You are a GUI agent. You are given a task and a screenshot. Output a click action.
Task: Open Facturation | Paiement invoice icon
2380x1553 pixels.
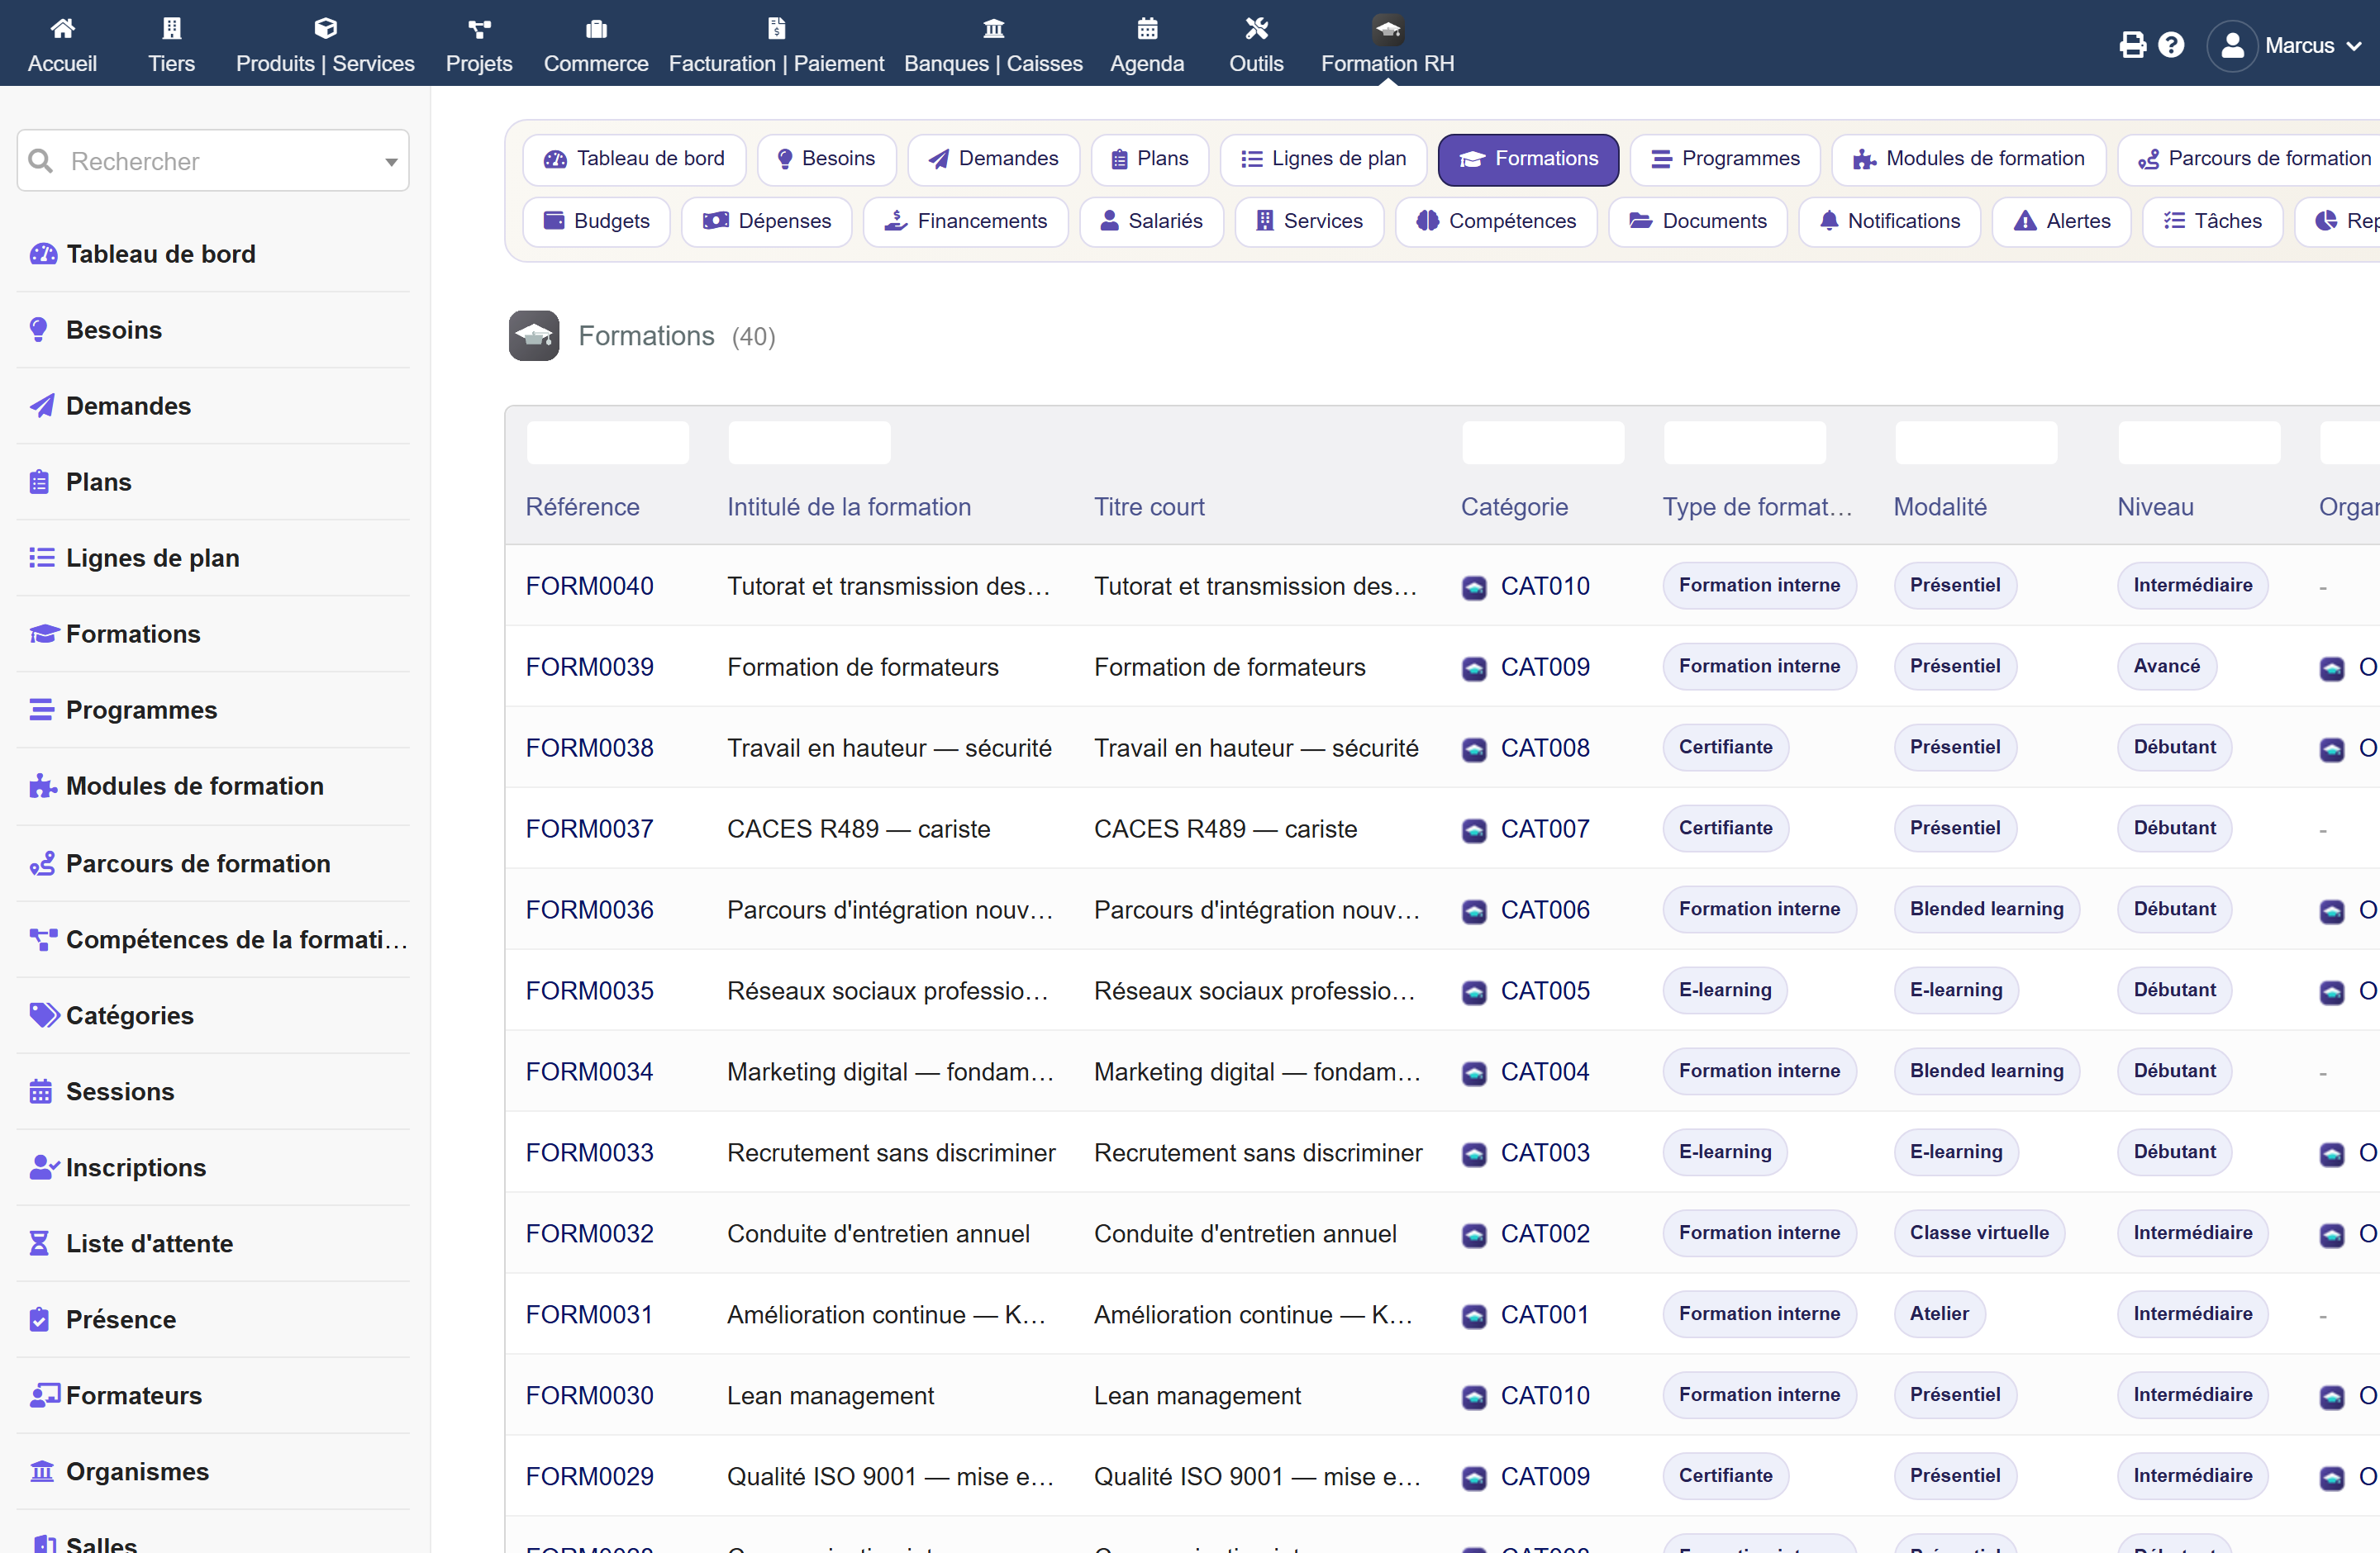click(776, 28)
